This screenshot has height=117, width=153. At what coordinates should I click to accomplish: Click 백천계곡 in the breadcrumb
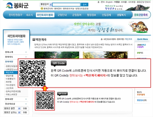tap(129, 39)
